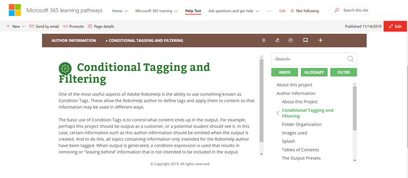Click the copyright 2019 footer text
Screen dimensions: 408x178
click(x=180, y=164)
